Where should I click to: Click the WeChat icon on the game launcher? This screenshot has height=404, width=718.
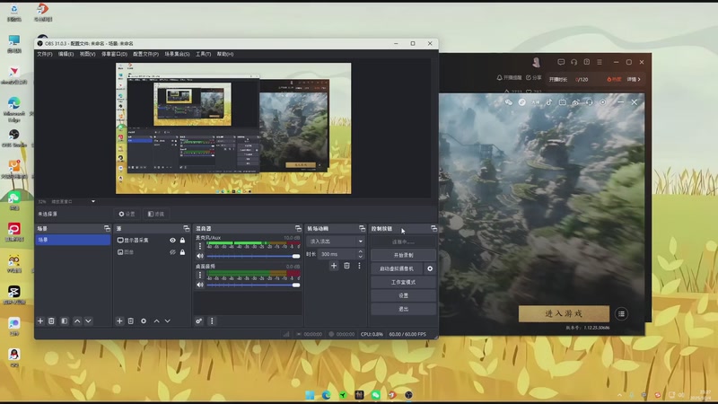coord(508,102)
